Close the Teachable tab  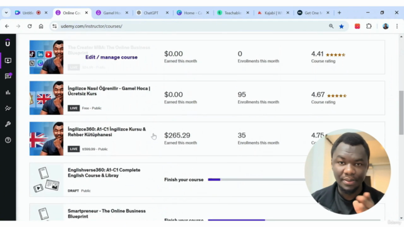point(247,13)
